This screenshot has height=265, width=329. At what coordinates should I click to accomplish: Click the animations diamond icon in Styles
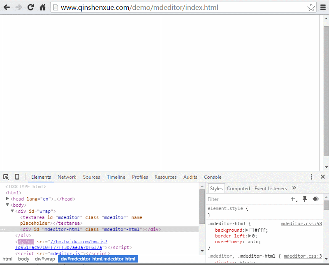[x=315, y=199]
